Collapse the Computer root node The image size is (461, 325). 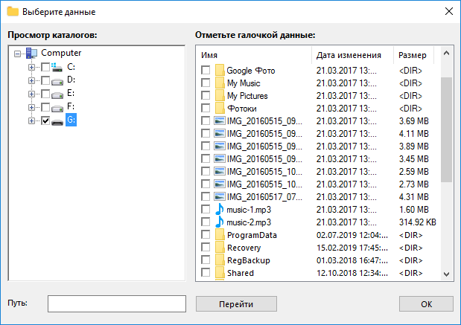tap(18, 54)
